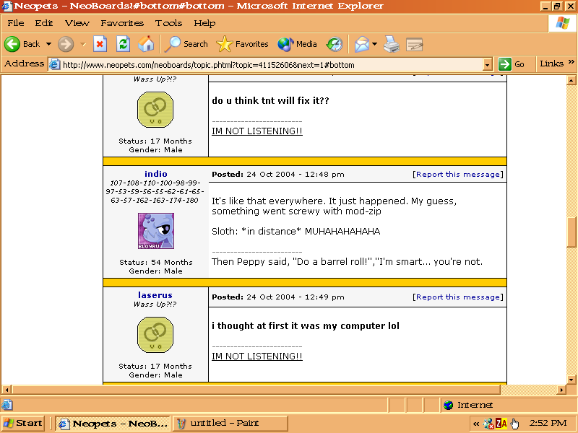Click the vertical scrollbar thumb
The image size is (578, 433).
pyautogui.click(x=571, y=232)
